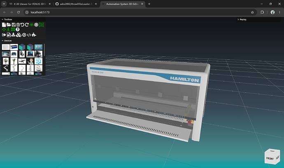The height and width of the screenshot is (168, 284).
Task: Switch to X 3D Viewer for VENUS tab
Action: [30, 4]
